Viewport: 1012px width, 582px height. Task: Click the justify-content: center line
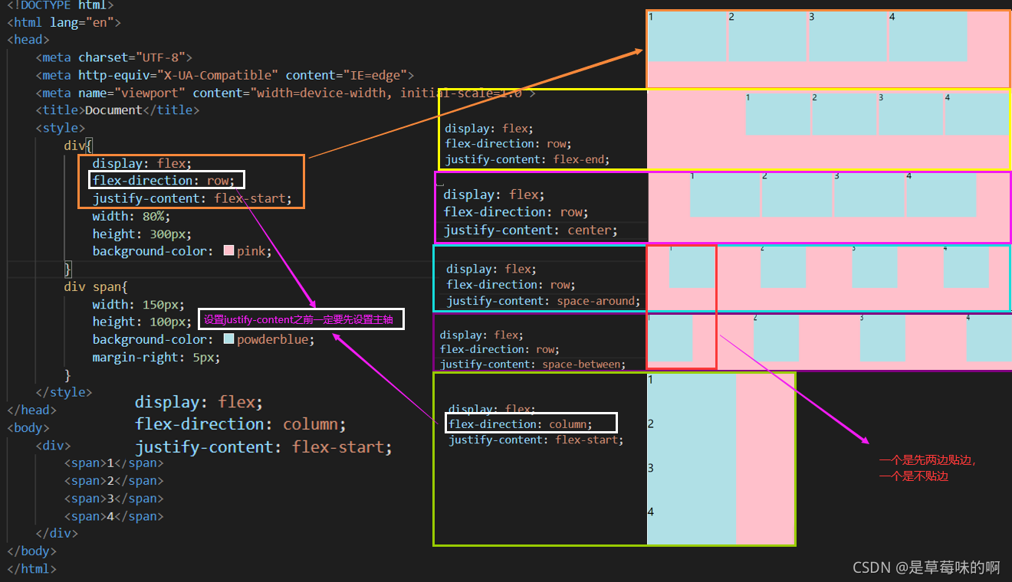pos(531,230)
